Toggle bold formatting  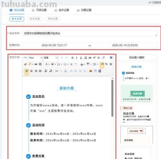[x=72, y=58]
